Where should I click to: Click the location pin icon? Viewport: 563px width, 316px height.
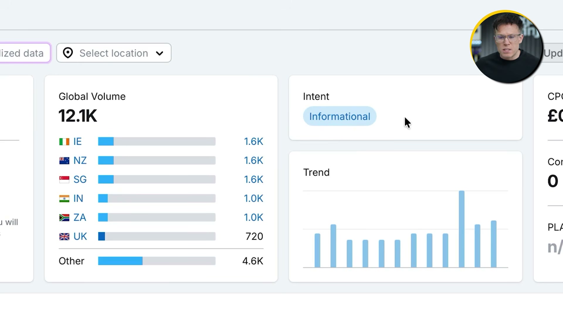68,53
